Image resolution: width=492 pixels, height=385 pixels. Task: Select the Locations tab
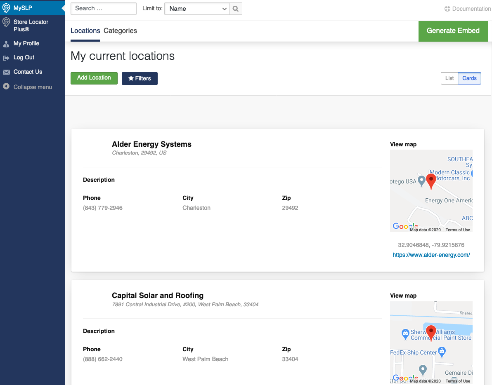tap(85, 31)
